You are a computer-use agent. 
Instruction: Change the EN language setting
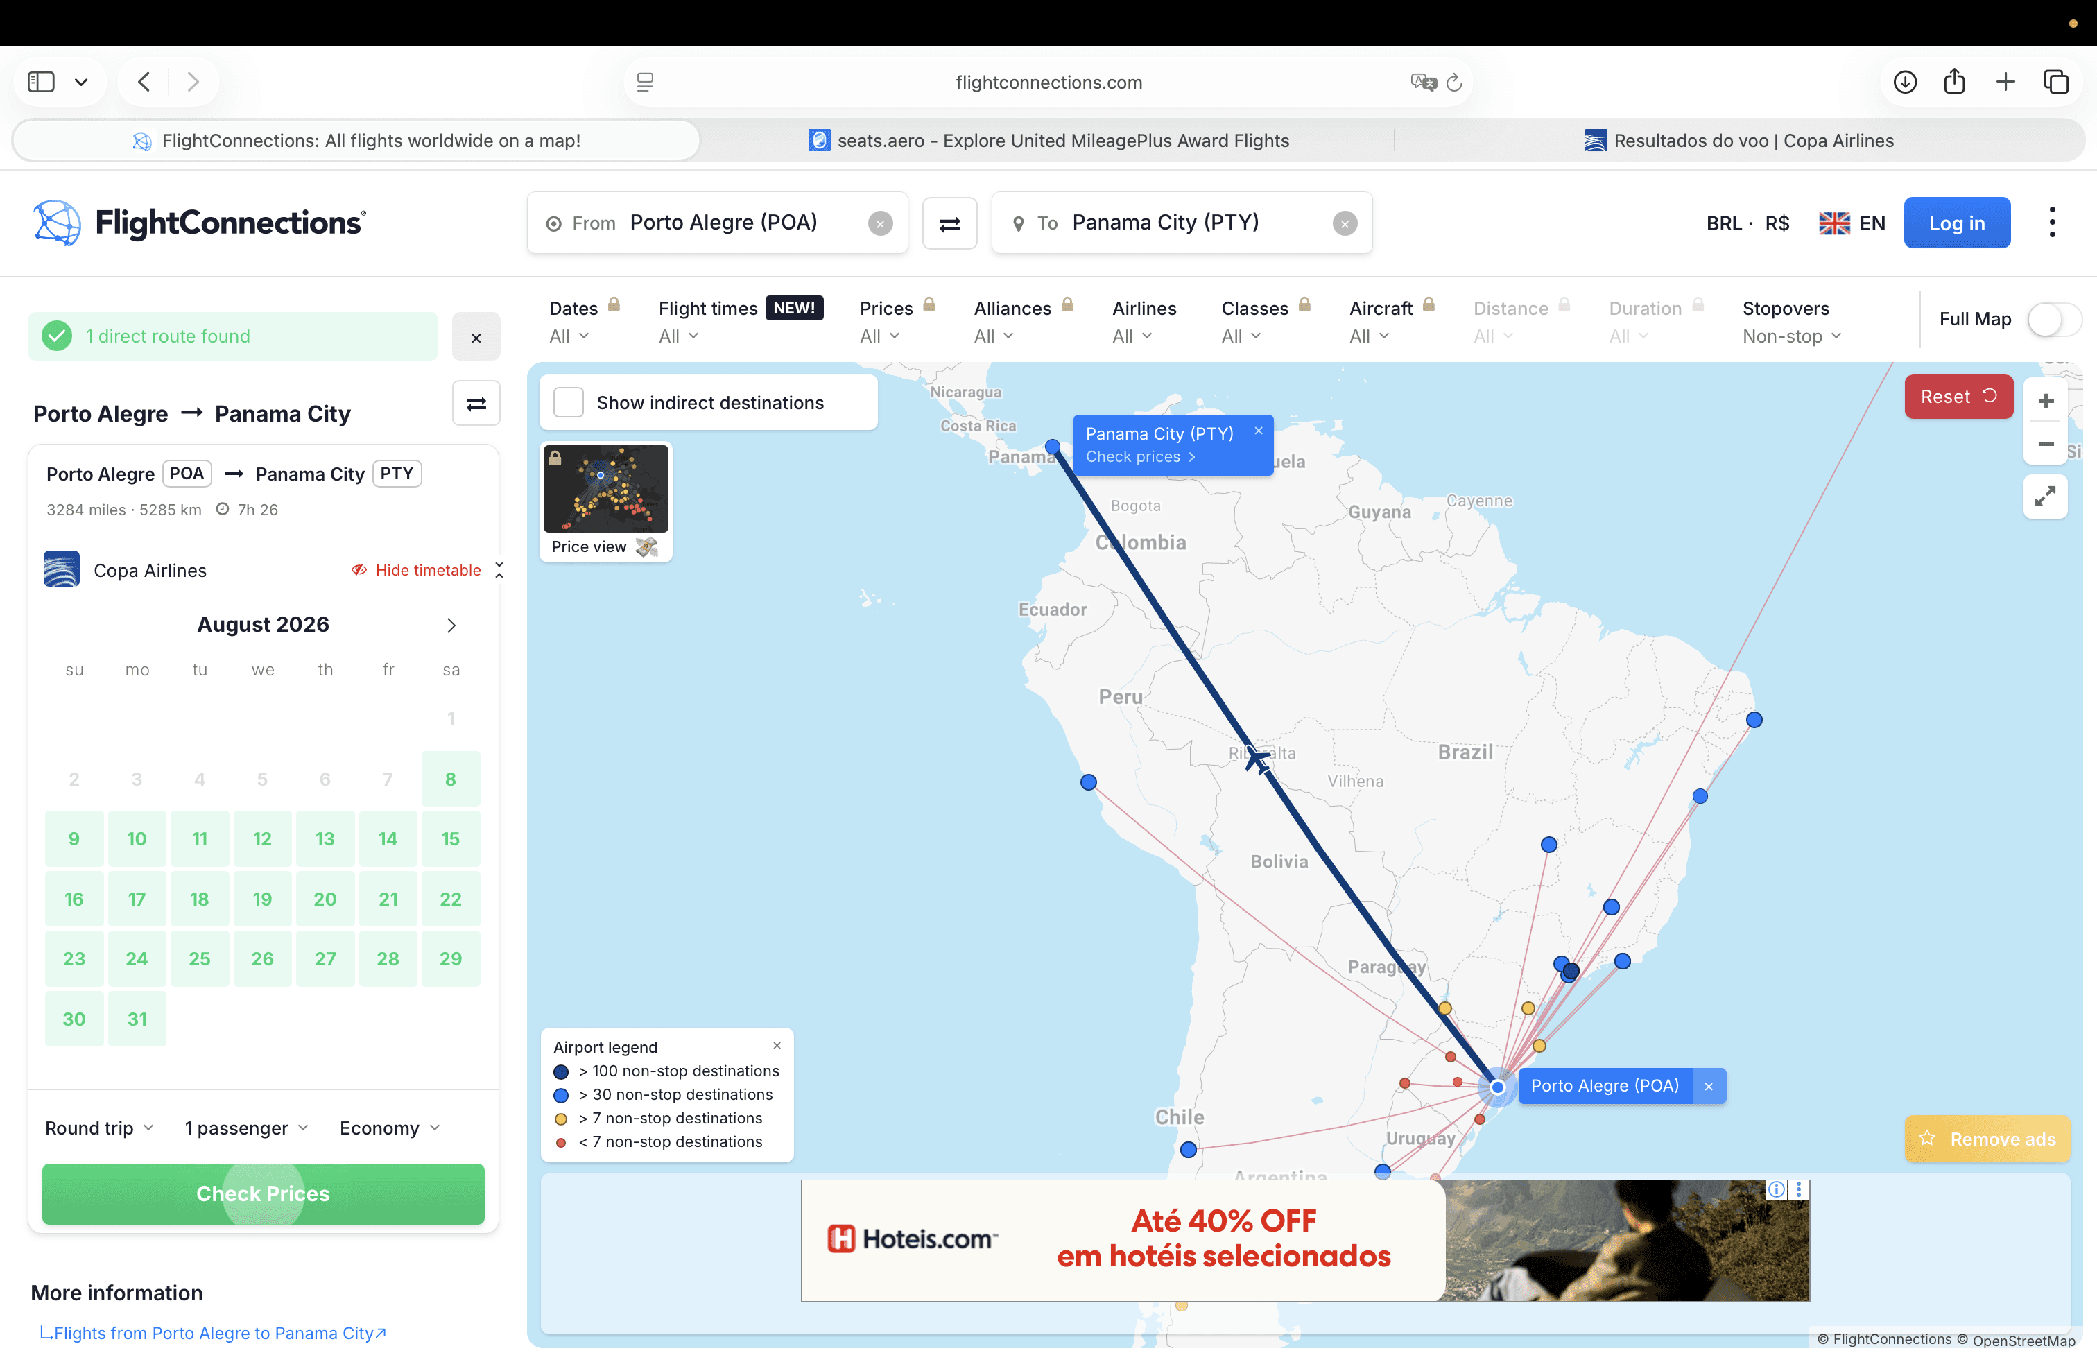tap(1852, 224)
